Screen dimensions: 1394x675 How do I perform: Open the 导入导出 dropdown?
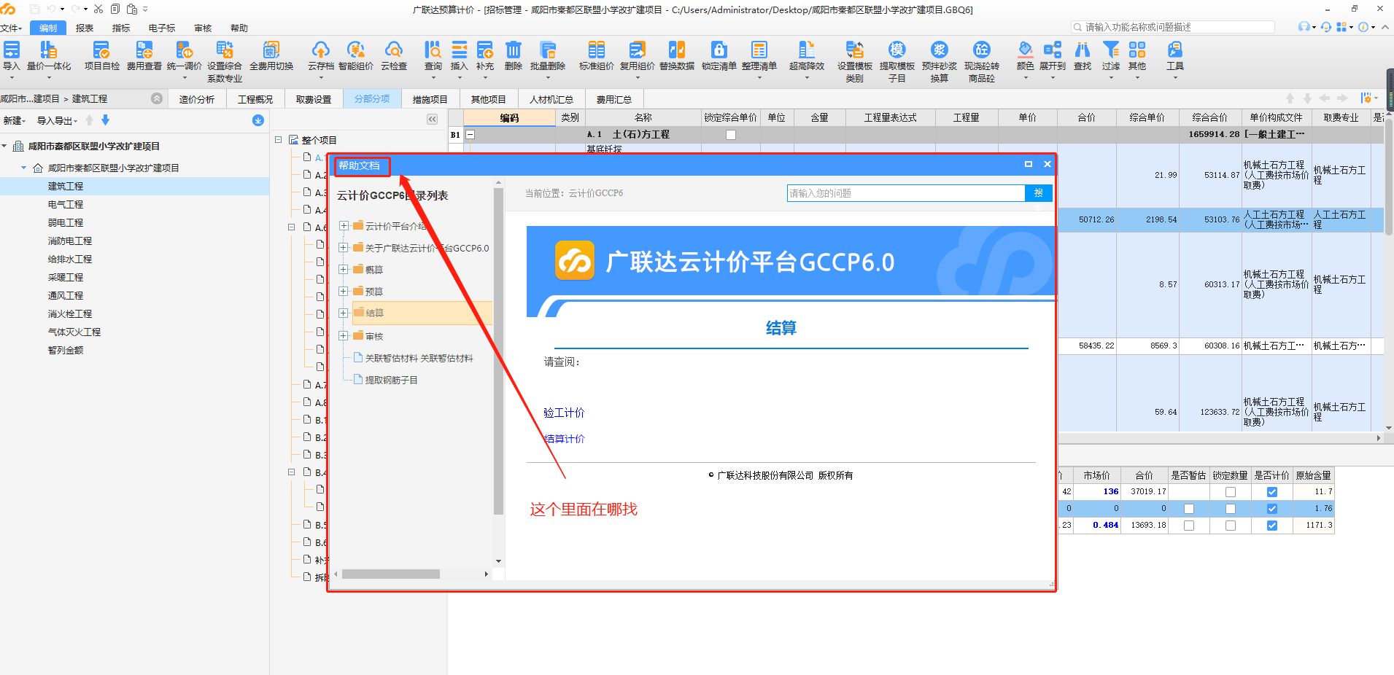57,121
